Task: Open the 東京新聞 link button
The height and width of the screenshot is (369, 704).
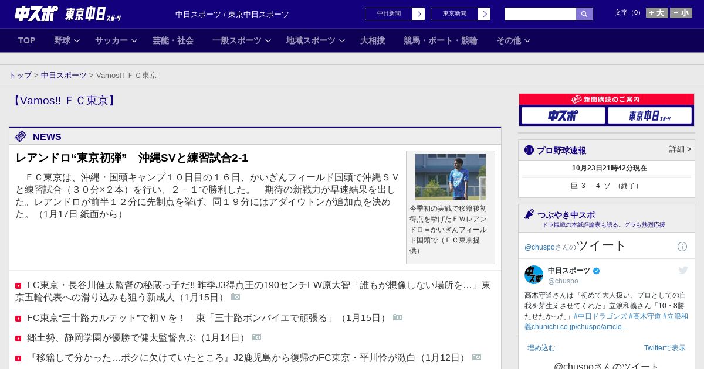Action: pos(455,14)
